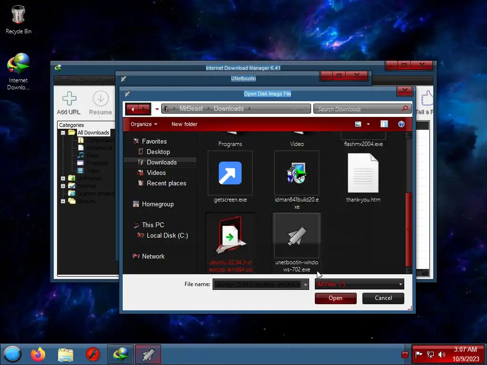Click Add URL in IDM toolbar
Viewport: 487px width, 365px height.
pos(68,103)
